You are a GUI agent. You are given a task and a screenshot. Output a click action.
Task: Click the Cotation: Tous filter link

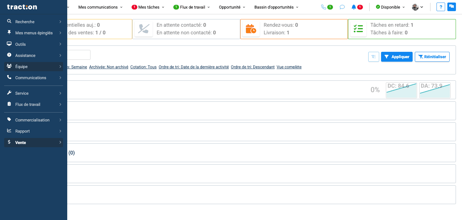[143, 67]
